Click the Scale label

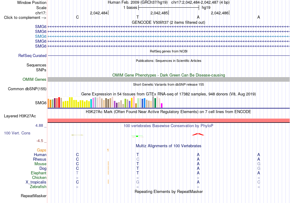[x=42, y=8]
